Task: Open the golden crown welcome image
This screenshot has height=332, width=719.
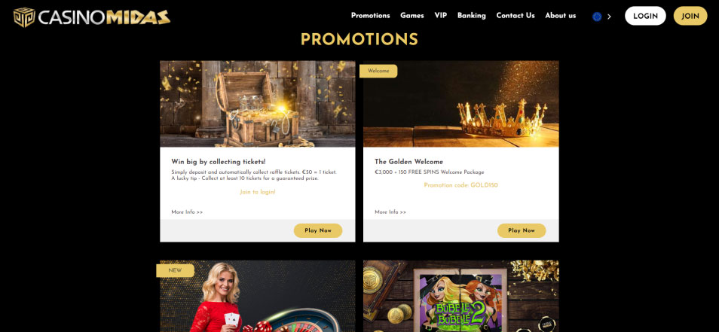Action: (x=460, y=104)
